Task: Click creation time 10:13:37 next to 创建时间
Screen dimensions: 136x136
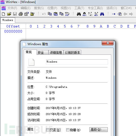Action: (x=74, y=108)
